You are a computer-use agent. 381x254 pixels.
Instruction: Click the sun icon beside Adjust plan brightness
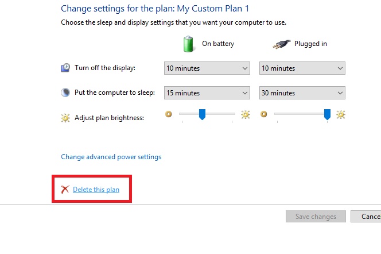[65, 118]
